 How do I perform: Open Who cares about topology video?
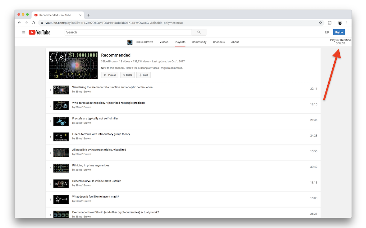(x=108, y=103)
